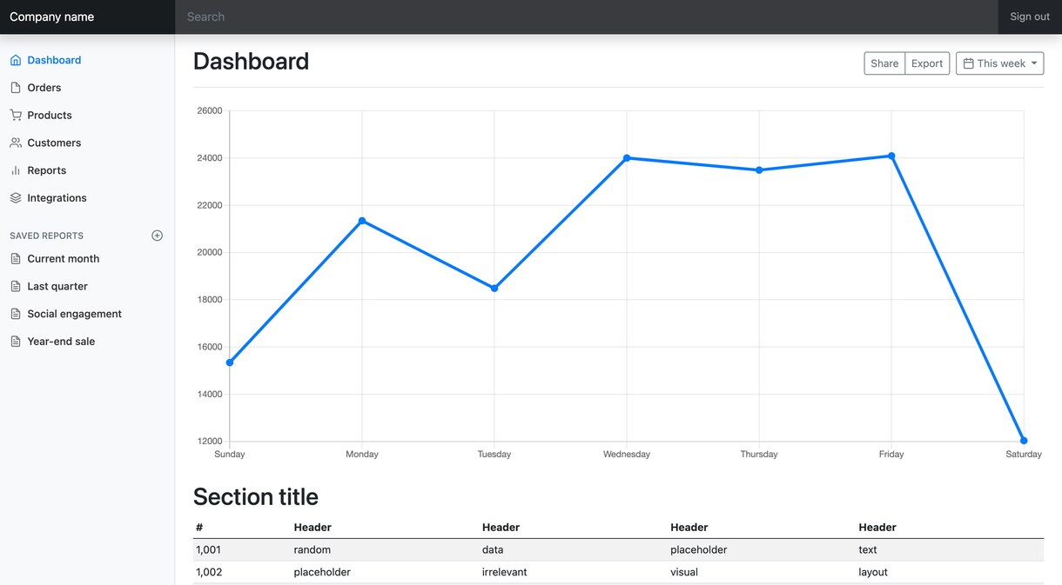Viewport: 1062px width, 585px height.
Task: Sign out of the account
Action: click(1030, 17)
